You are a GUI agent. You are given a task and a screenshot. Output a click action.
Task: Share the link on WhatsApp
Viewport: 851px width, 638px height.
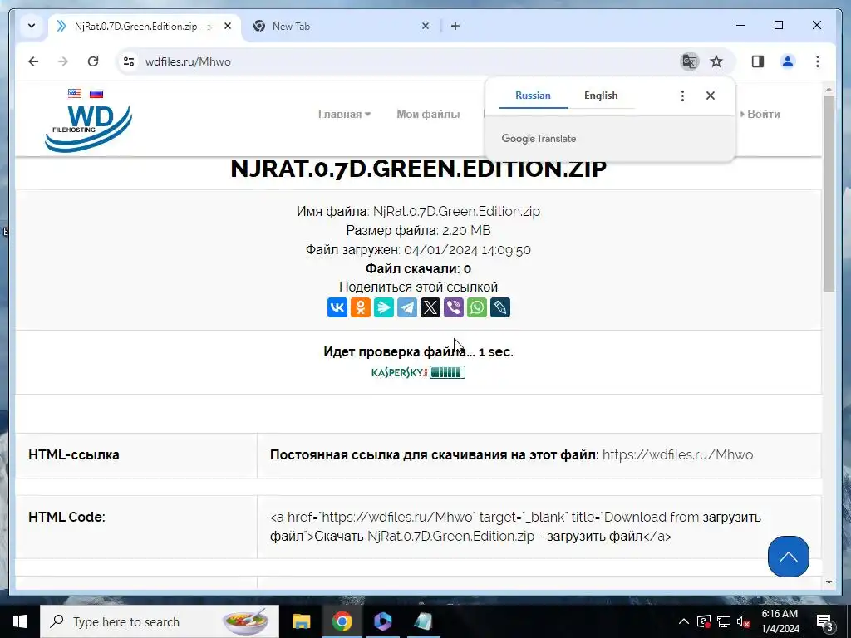coord(477,307)
